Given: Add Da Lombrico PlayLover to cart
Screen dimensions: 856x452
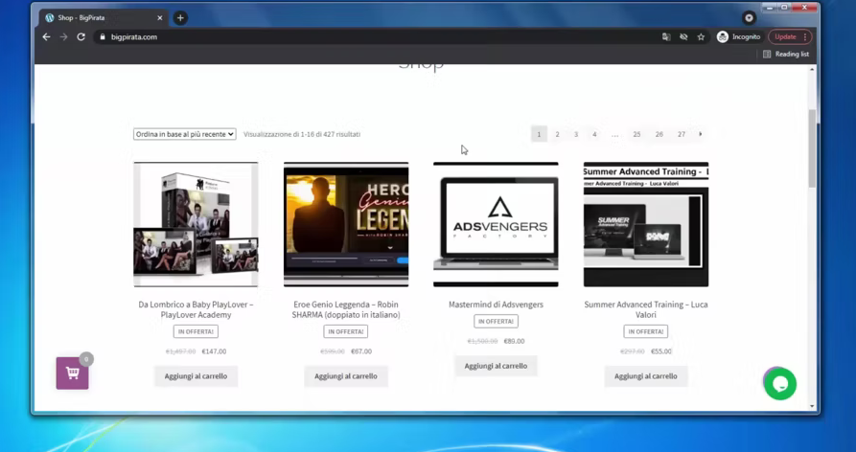Looking at the screenshot, I should [x=196, y=376].
